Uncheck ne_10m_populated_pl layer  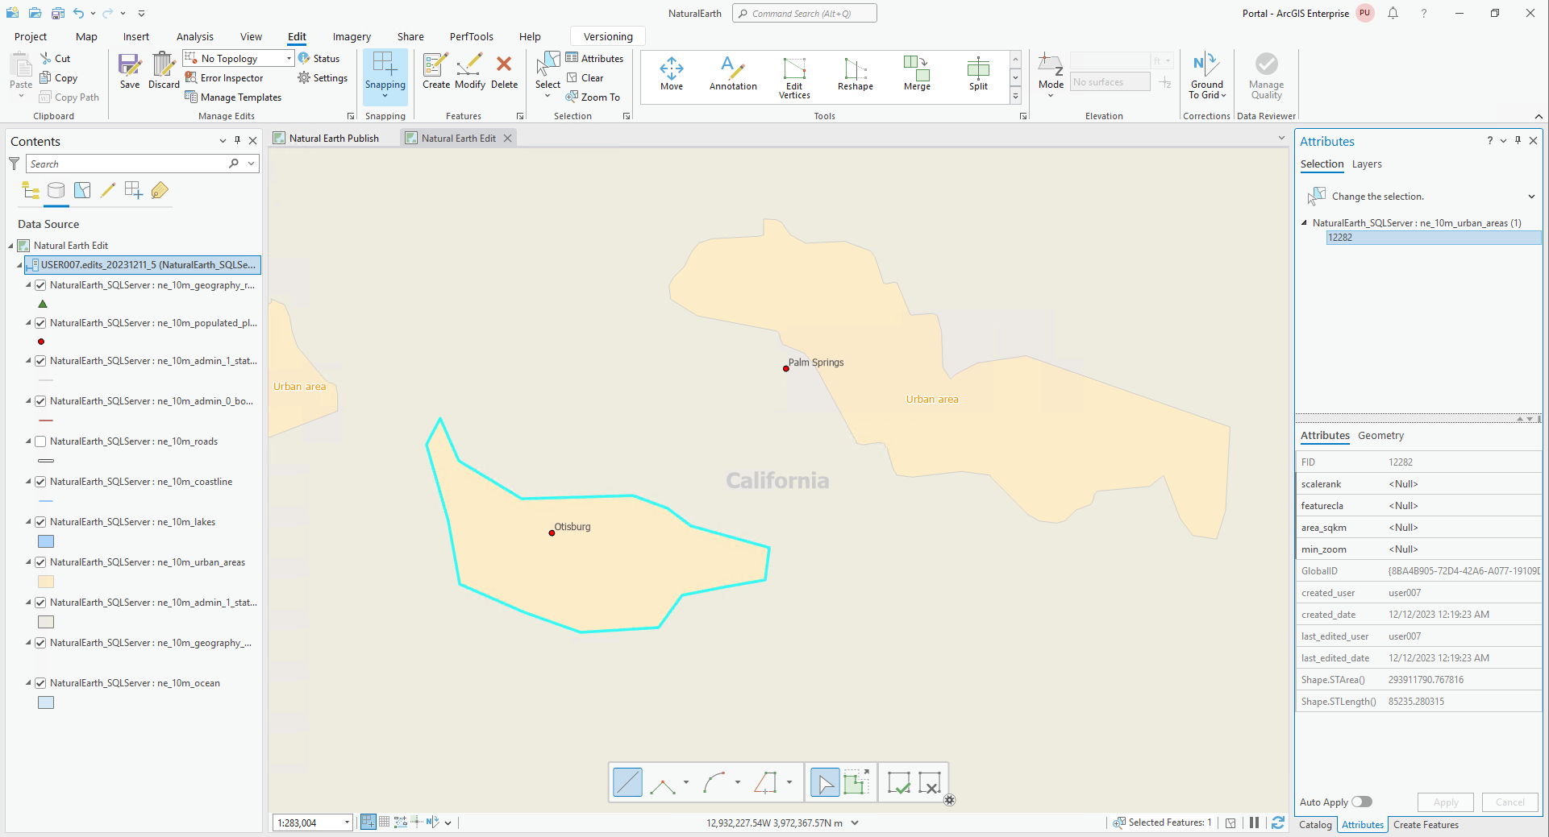tap(40, 323)
